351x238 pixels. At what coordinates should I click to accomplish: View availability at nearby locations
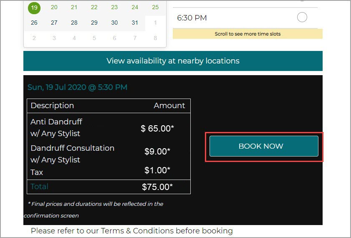pyautogui.click(x=173, y=61)
